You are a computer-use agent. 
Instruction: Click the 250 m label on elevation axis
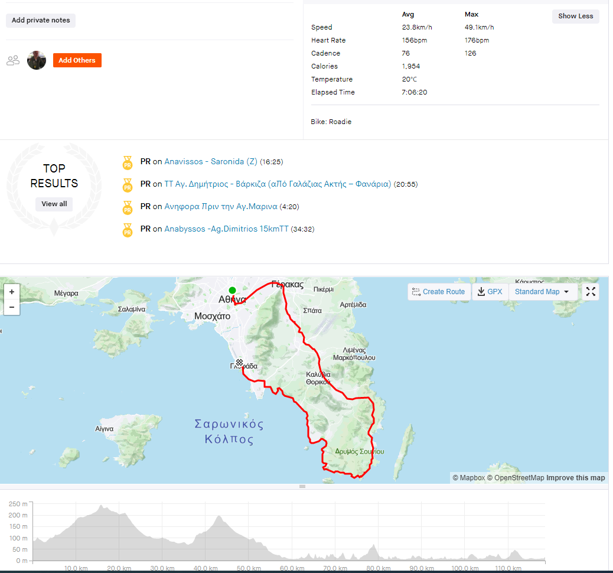[18, 504]
